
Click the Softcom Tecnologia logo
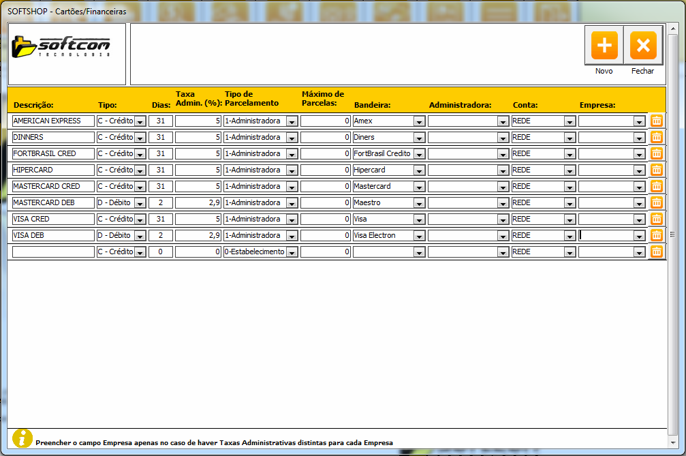point(66,47)
